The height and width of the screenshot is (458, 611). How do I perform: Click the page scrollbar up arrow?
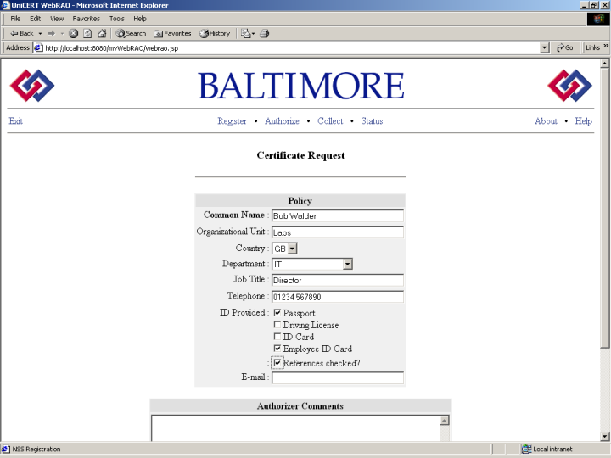point(605,63)
